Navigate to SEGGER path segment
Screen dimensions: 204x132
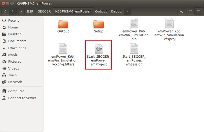(44, 11)
